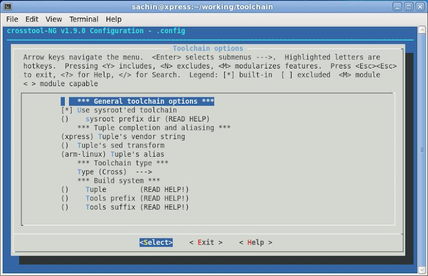
Task: Click the scrollbar up arrow
Action: pyautogui.click(x=422, y=30)
